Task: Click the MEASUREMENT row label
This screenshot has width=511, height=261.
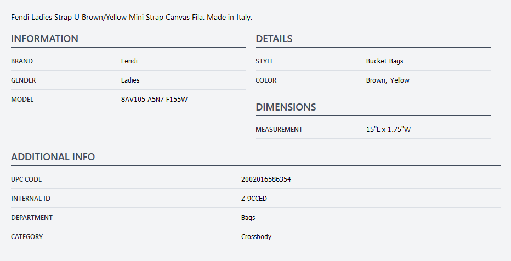Action: 279,130
